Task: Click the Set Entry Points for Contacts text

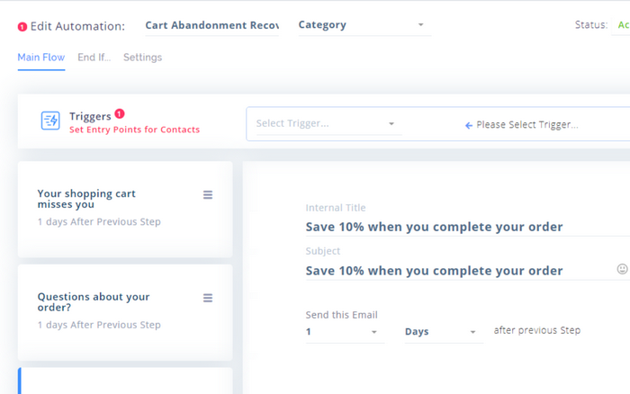Action: point(134,130)
